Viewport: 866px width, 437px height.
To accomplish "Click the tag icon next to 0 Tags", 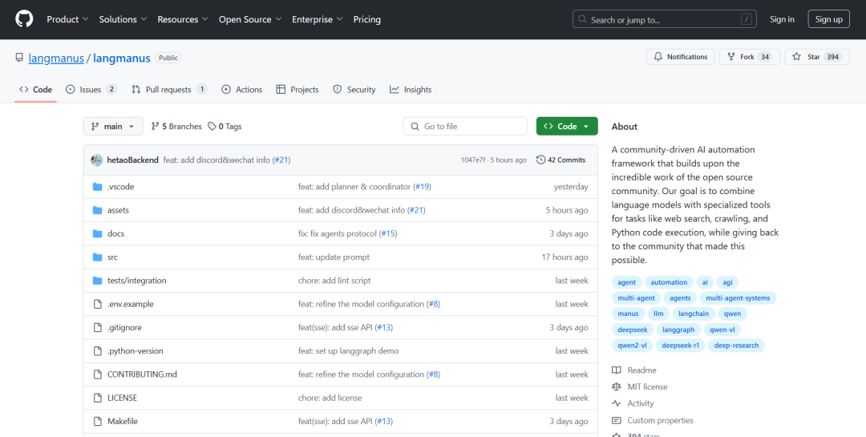I will coord(212,127).
